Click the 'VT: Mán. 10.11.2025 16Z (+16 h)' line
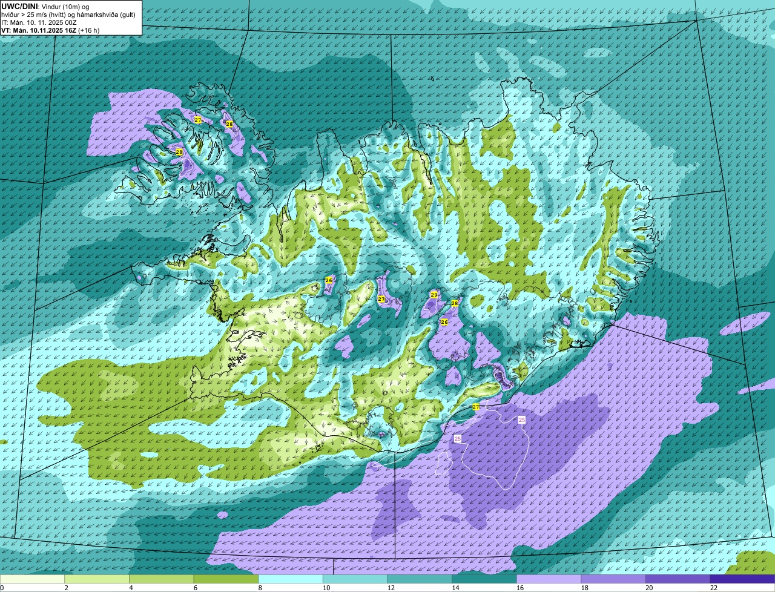Image resolution: width=775 pixels, height=592 pixels. coord(50,30)
